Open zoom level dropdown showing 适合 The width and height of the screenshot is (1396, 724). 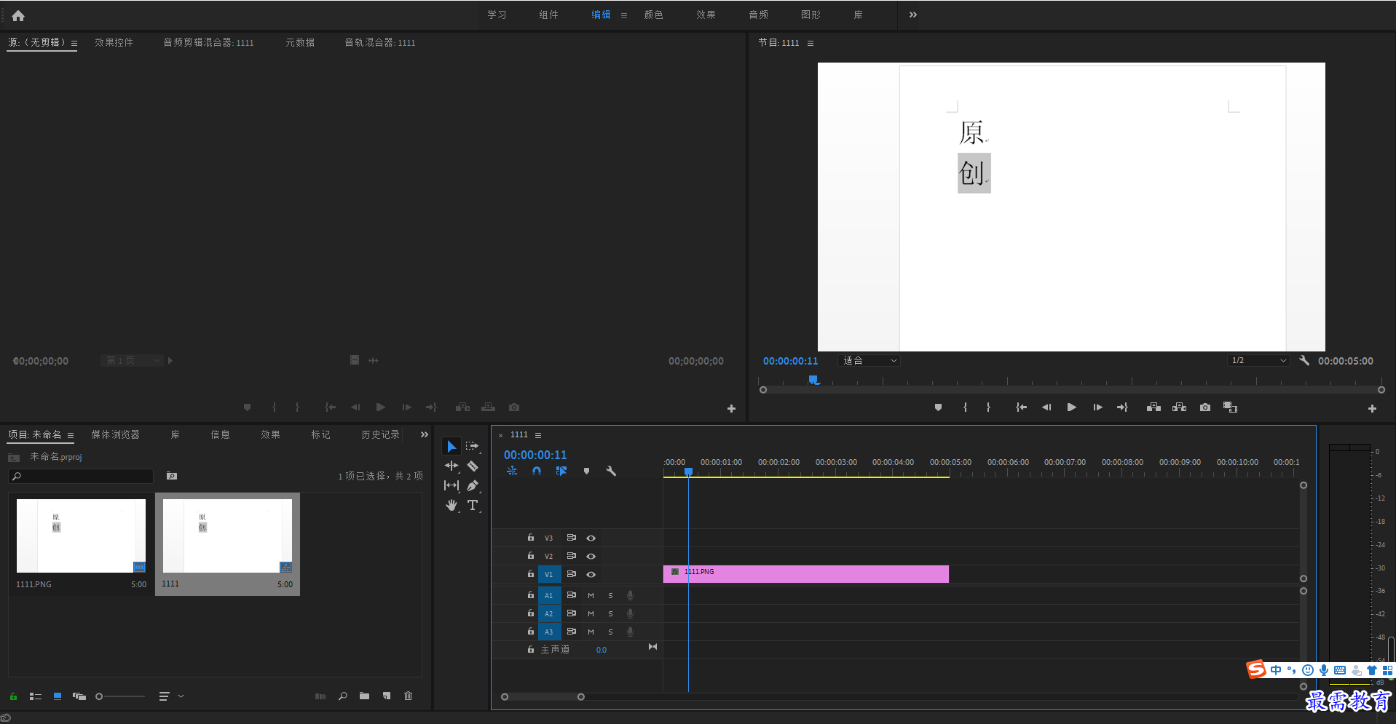869,361
